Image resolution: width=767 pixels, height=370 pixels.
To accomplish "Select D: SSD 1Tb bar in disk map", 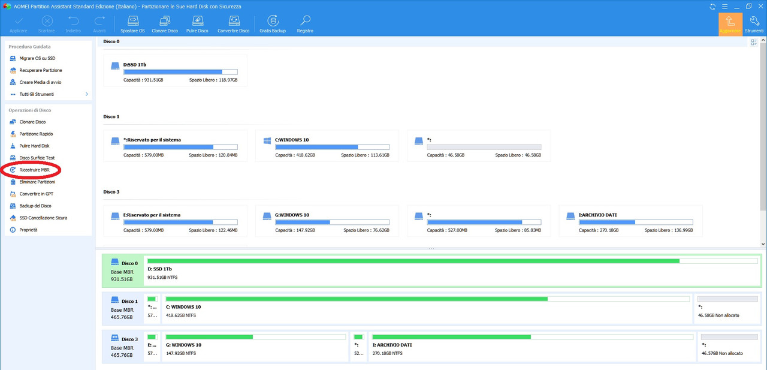I will point(452,270).
